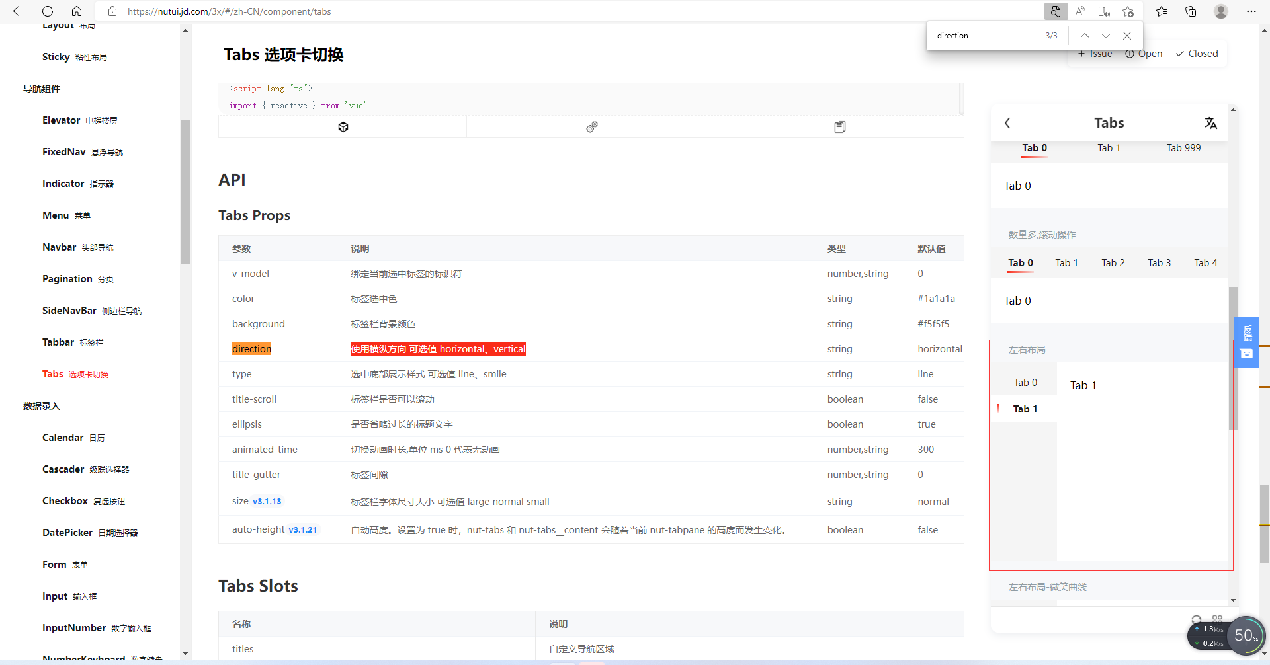1270x665 pixels.
Task: Click refresh icon beside network speed monitor
Action: click(1197, 620)
